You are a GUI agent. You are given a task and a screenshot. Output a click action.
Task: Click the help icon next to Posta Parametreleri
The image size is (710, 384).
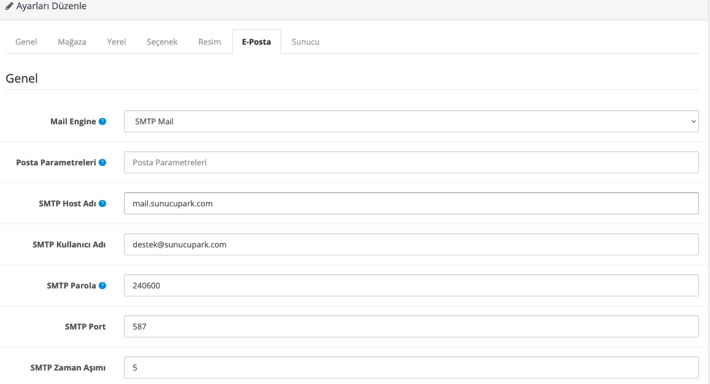[x=102, y=163]
